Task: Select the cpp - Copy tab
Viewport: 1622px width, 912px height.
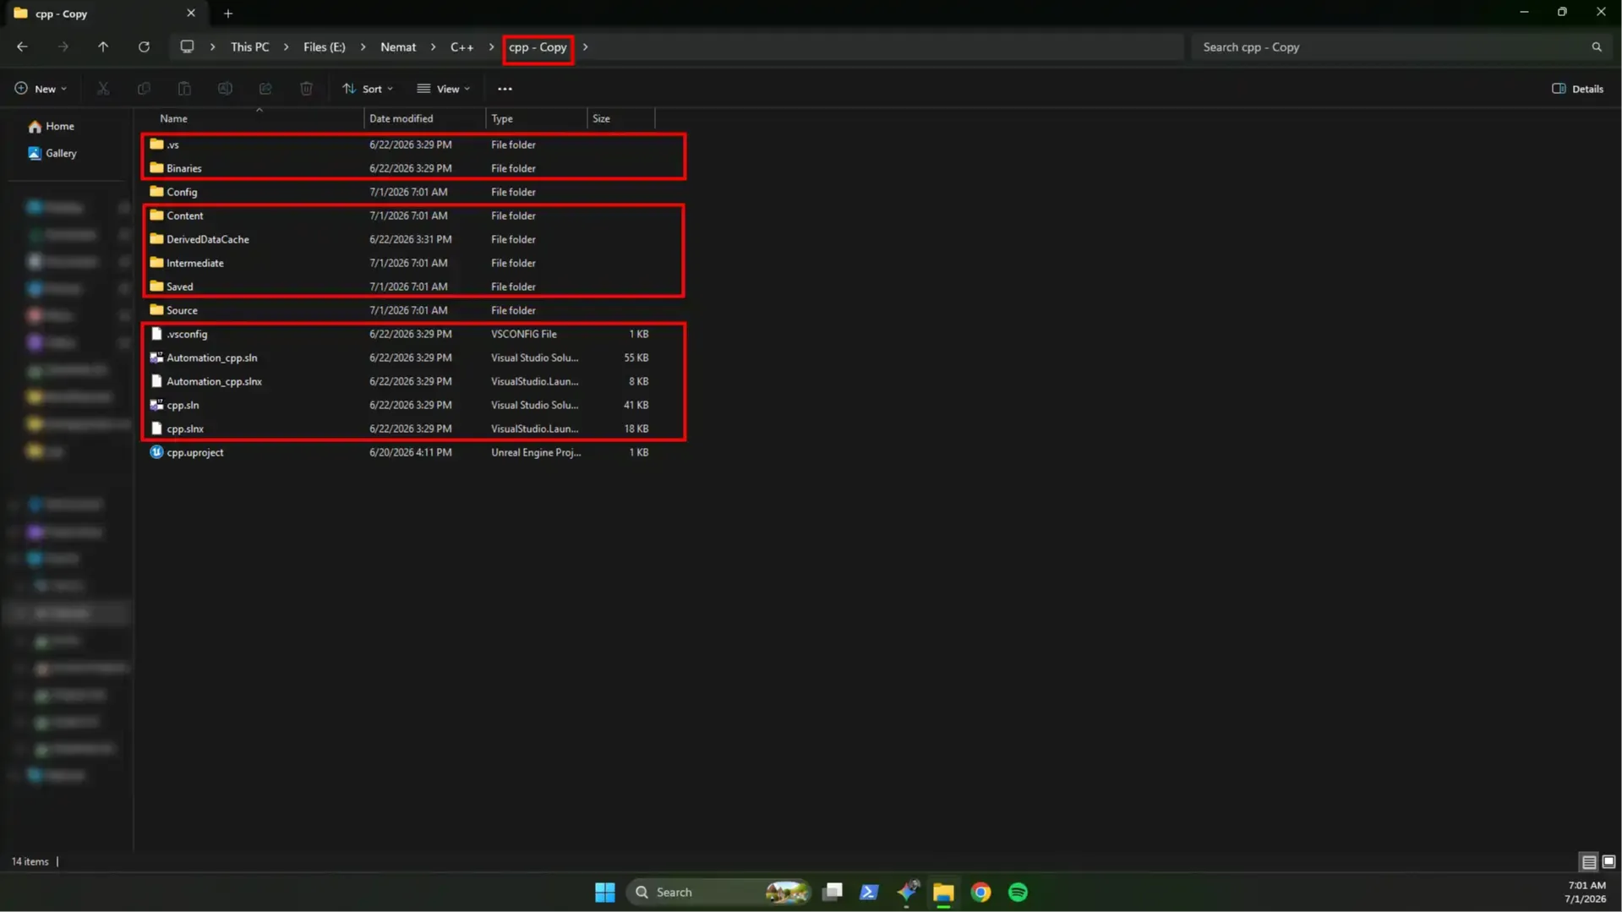Action: click(x=105, y=14)
